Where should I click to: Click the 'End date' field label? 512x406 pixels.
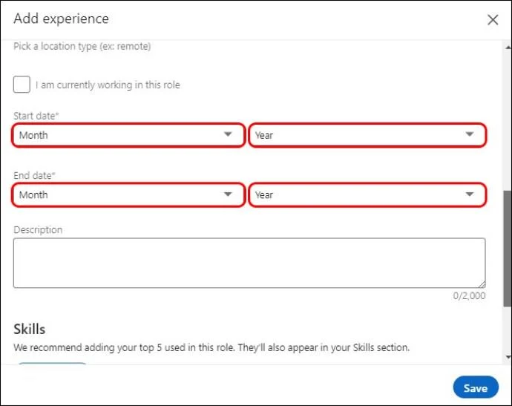(34, 175)
